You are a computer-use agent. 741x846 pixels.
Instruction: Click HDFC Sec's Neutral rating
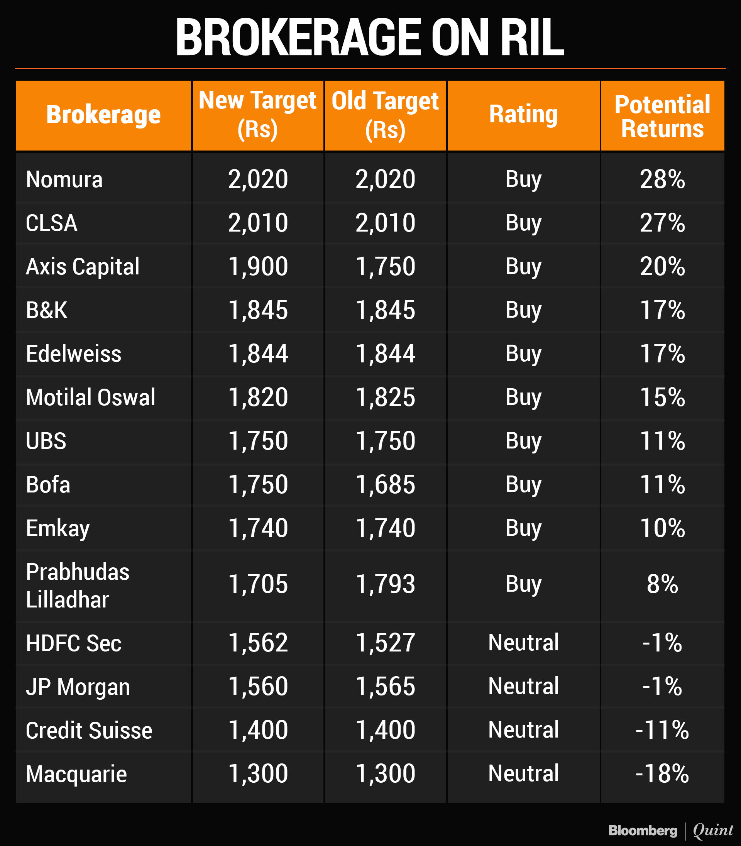[x=523, y=643]
